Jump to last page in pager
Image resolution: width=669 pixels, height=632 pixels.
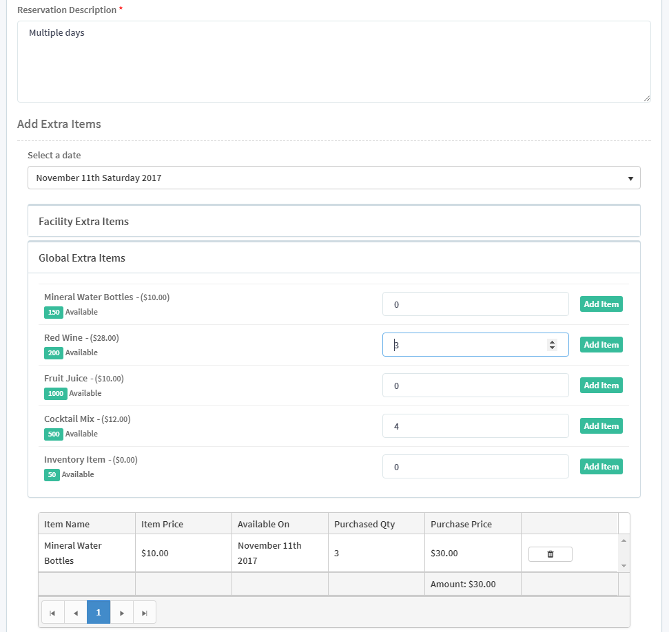(145, 613)
